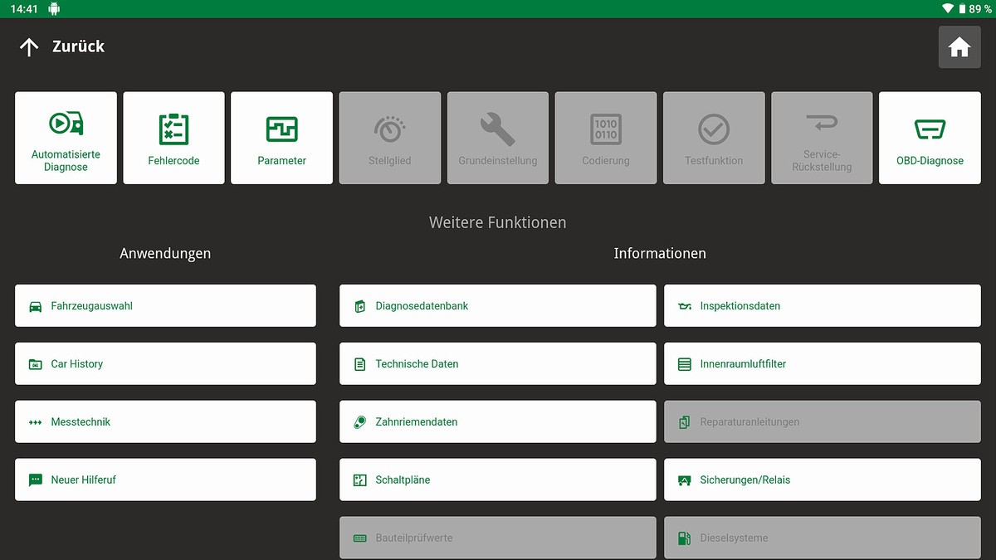
Task: Select the Parameter tile
Action: tap(281, 138)
